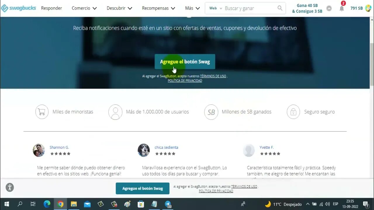Click the padlock Seguro seguro icon
The image size is (374, 210).
(x=293, y=112)
